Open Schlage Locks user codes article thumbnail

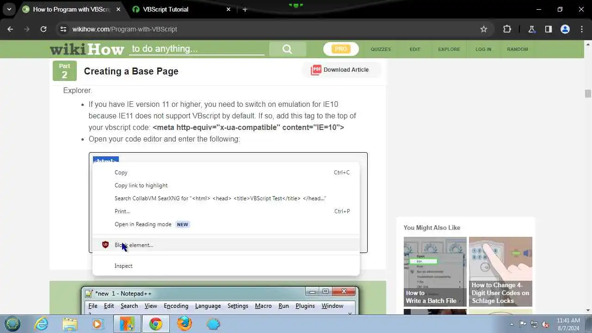pos(500,271)
